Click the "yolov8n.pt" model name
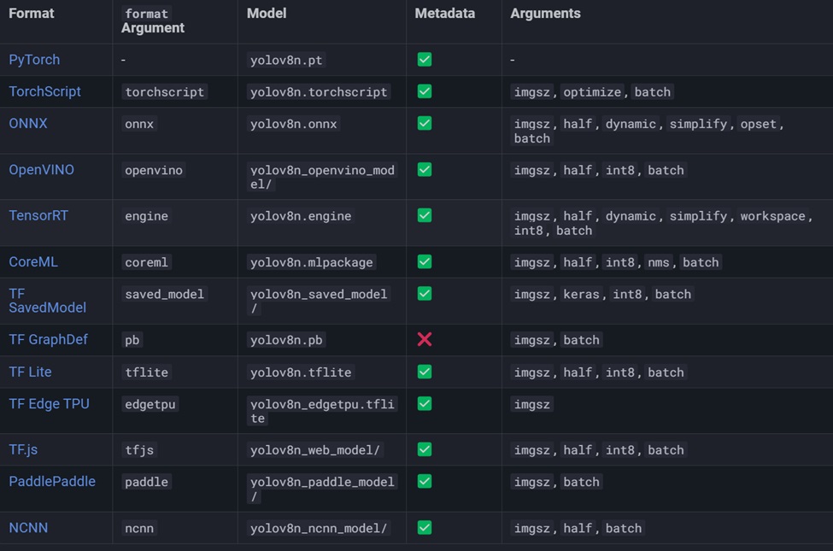The width and height of the screenshot is (833, 551). [x=286, y=60]
